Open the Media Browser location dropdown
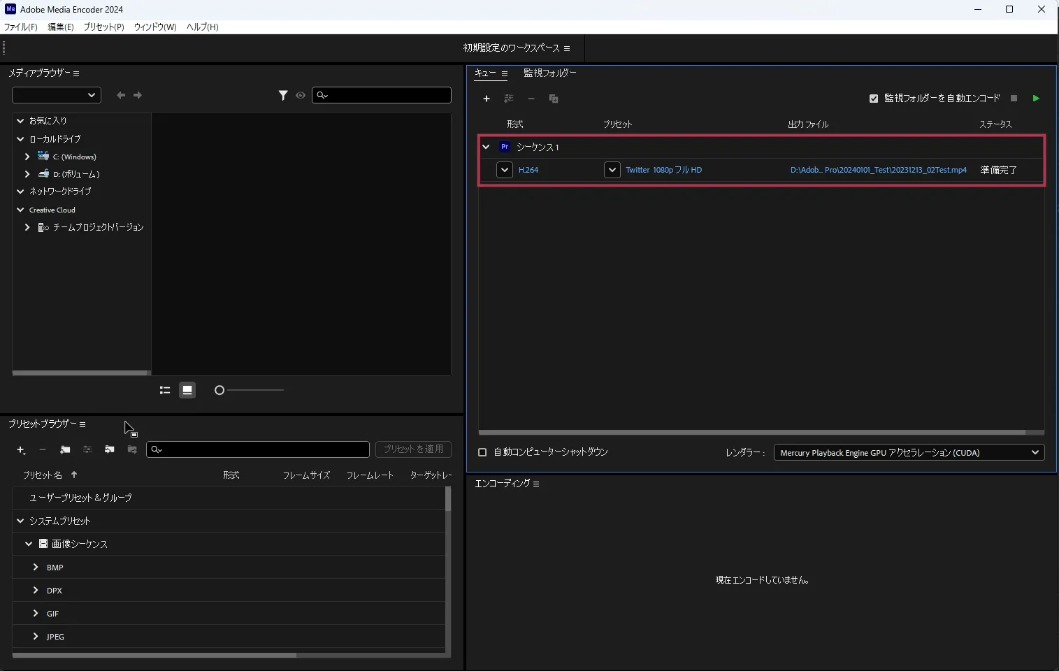The width and height of the screenshot is (1059, 671). tap(57, 95)
